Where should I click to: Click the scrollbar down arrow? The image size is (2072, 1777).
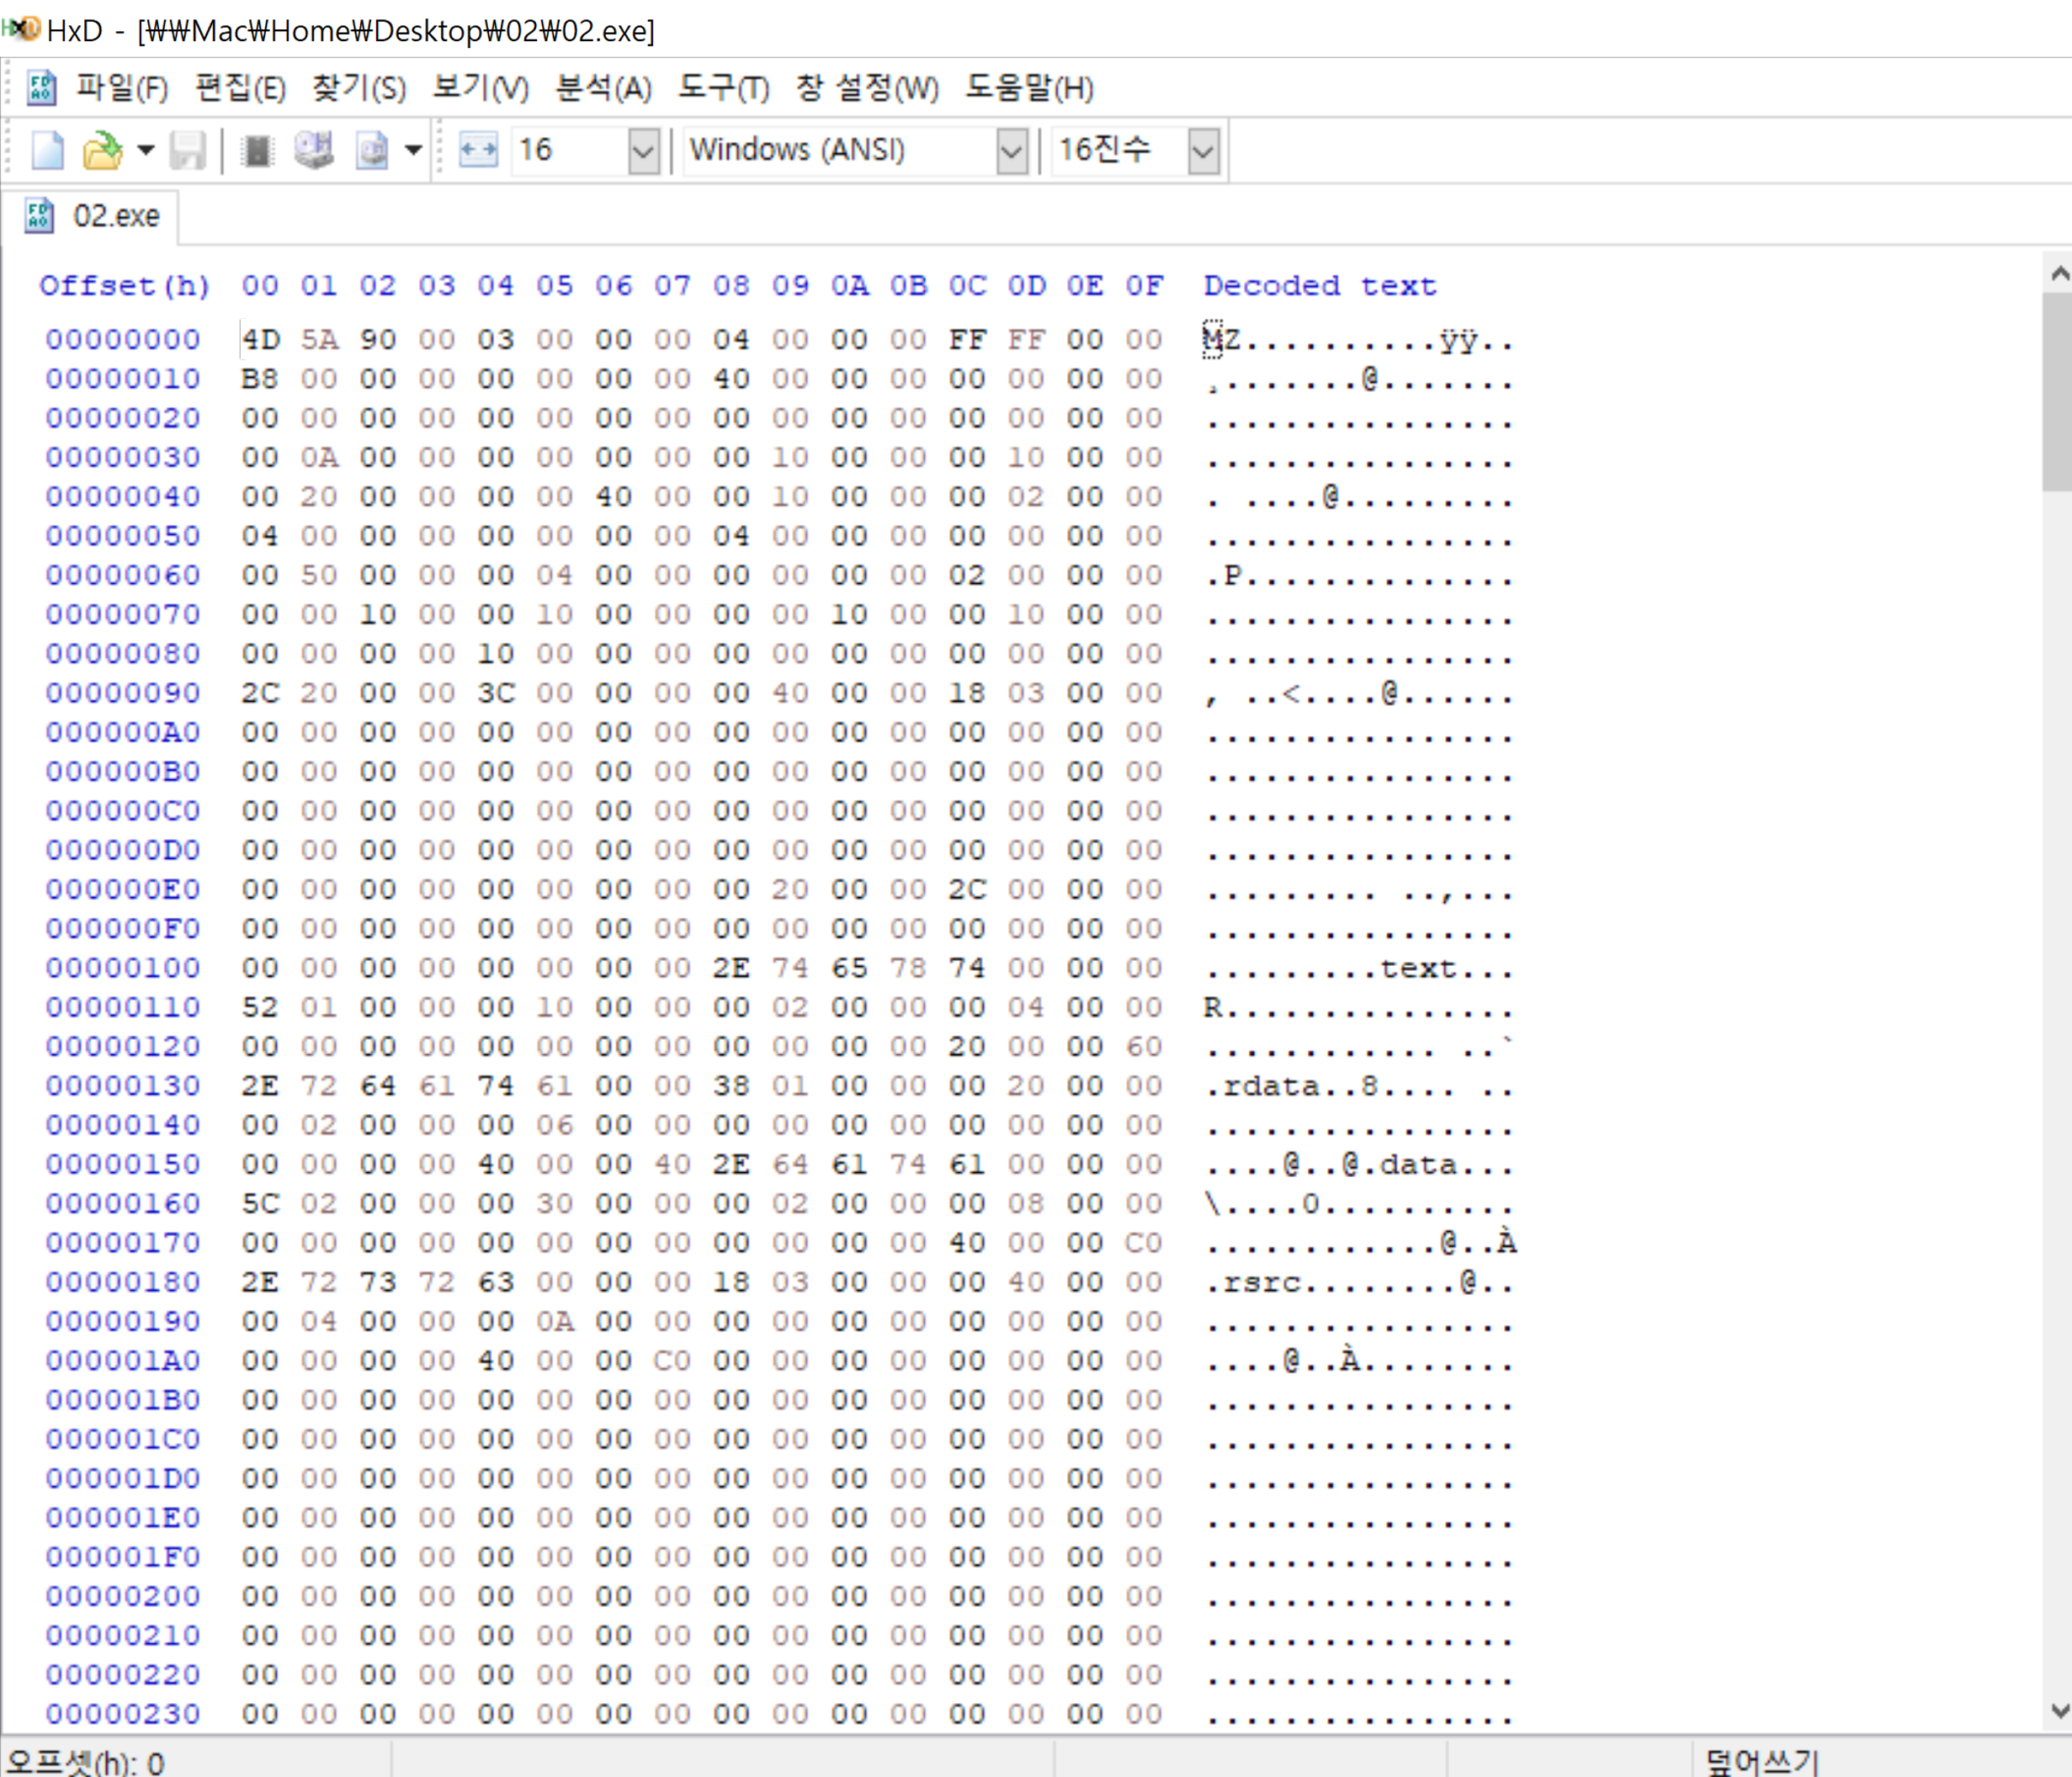point(2059,1711)
